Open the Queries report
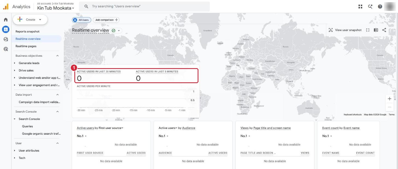 (27, 126)
